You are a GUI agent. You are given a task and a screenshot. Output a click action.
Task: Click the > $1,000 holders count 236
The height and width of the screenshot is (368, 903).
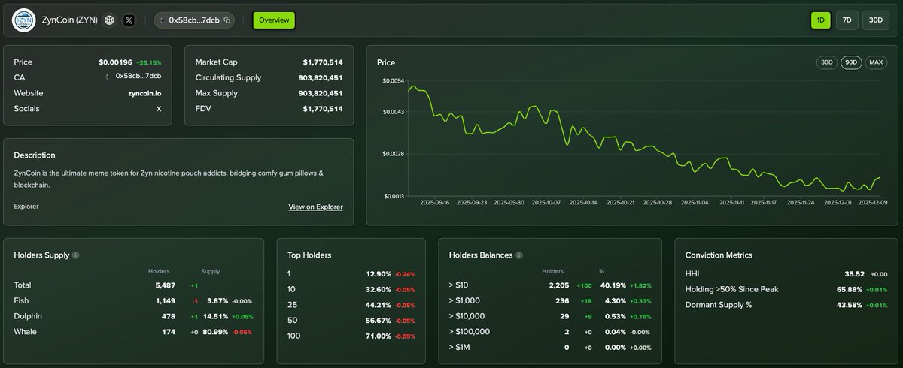point(561,300)
